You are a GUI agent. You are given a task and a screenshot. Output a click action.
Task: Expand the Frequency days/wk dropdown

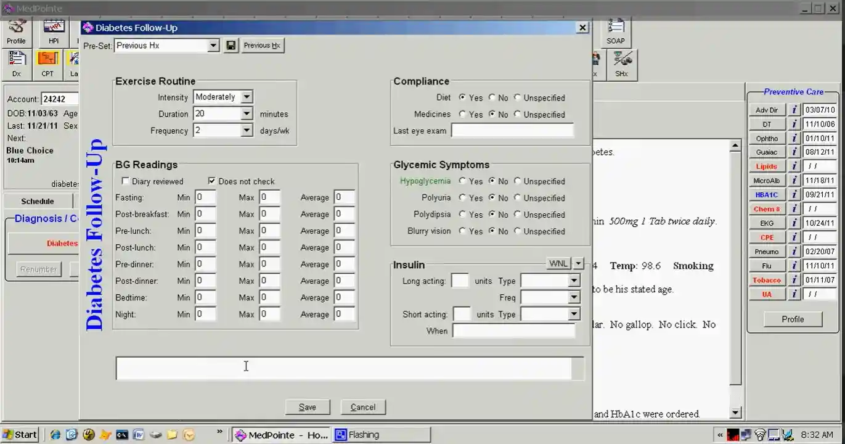coord(247,130)
